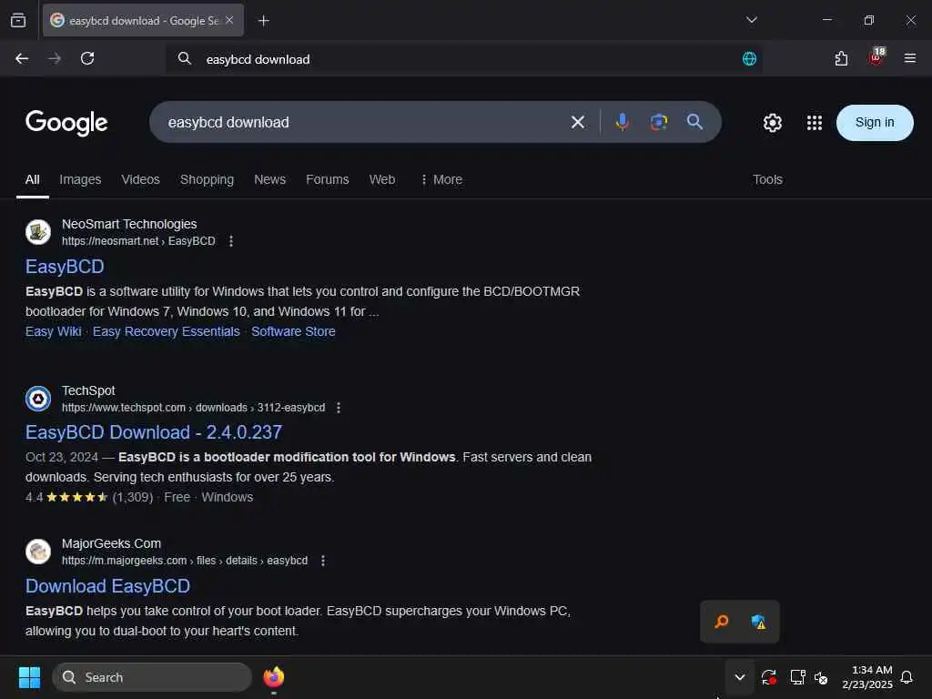This screenshot has width=932, height=699.
Task: Expand the More search filters menu
Action: coord(441,179)
